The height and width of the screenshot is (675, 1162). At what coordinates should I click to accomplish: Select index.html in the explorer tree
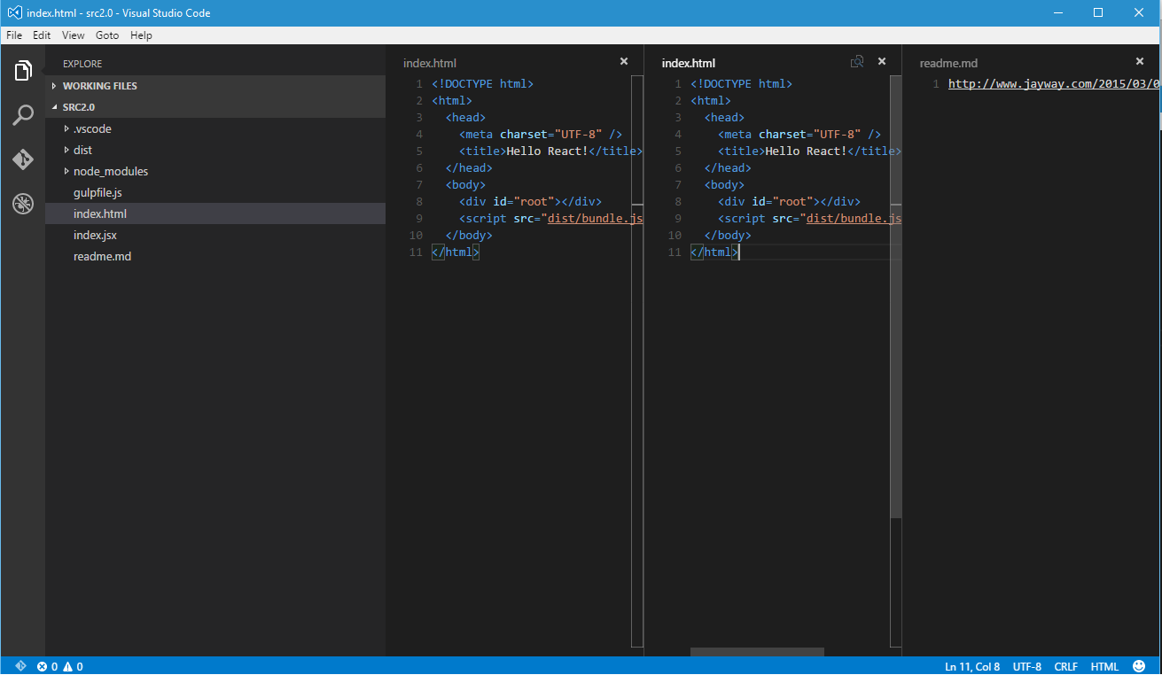tap(215, 213)
